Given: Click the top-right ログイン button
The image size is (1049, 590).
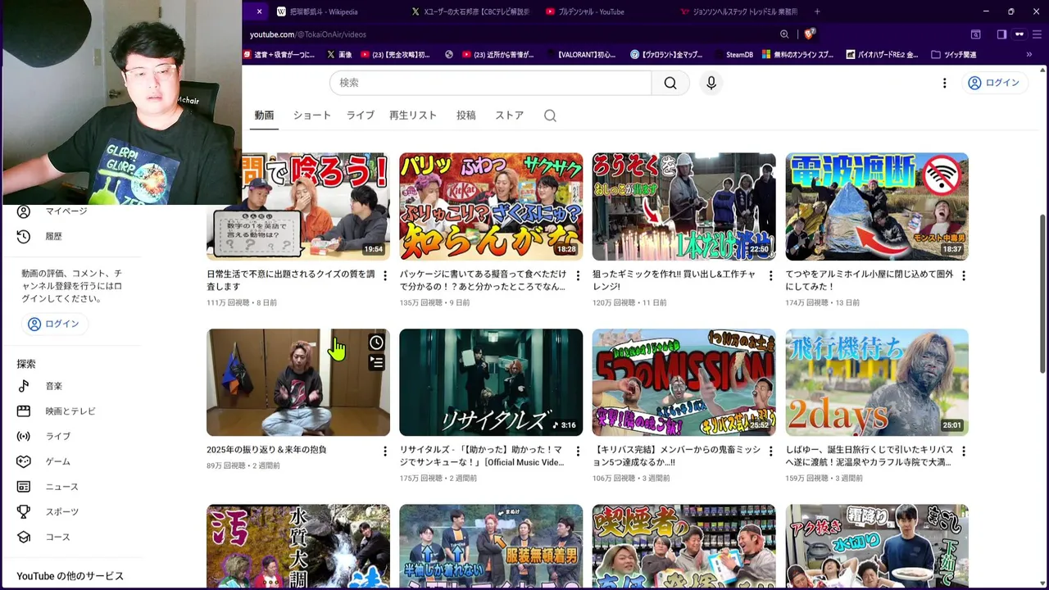Looking at the screenshot, I should coord(994,83).
